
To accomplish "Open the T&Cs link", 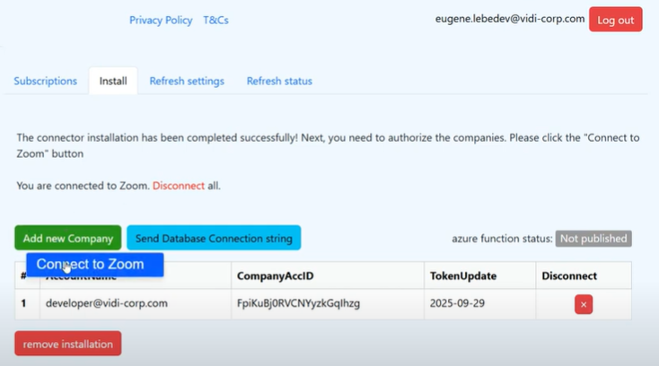I will click(x=215, y=20).
